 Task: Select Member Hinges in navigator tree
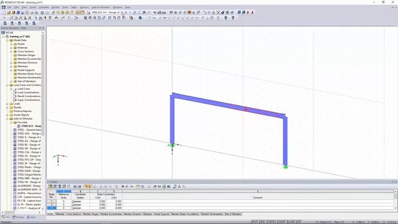pos(26,55)
